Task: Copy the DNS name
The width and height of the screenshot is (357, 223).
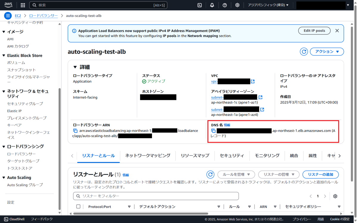Action: [x=213, y=131]
